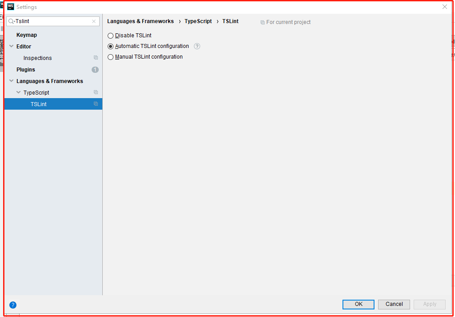Select Languages & Frameworks tree label

pyautogui.click(x=50, y=81)
